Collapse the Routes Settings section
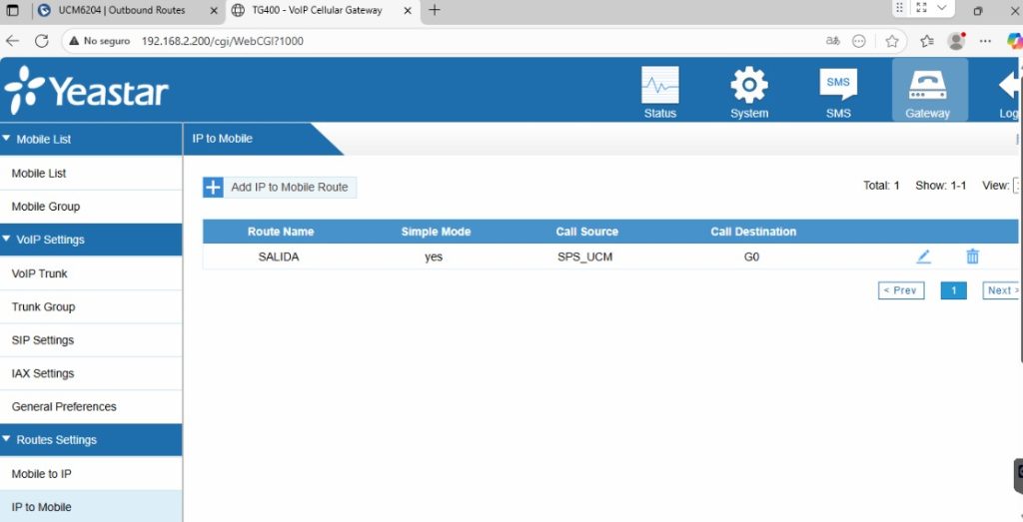Viewport: 1023px width, 522px height. pyautogui.click(x=8, y=440)
